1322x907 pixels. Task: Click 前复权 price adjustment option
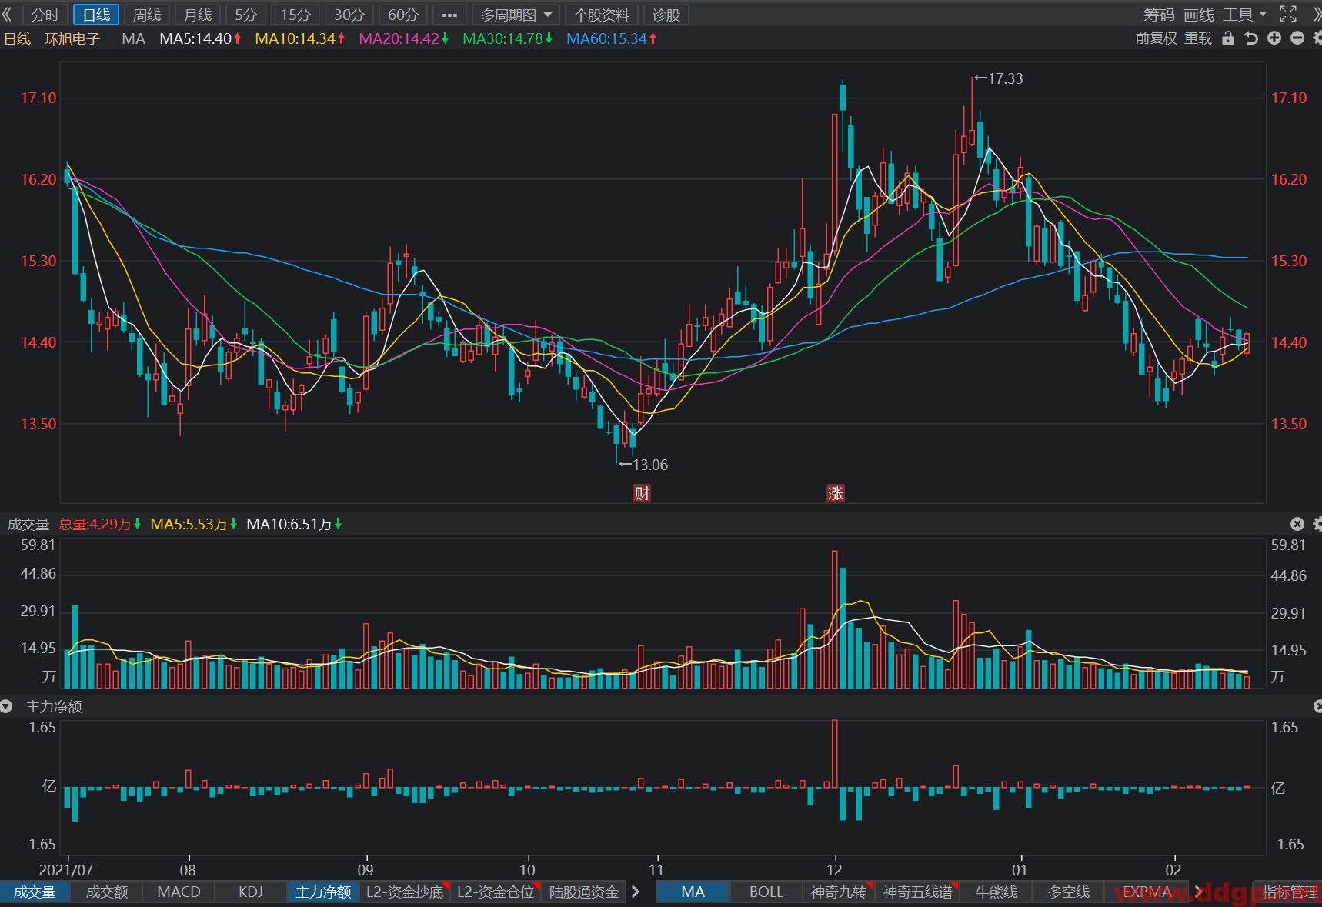coord(1157,38)
